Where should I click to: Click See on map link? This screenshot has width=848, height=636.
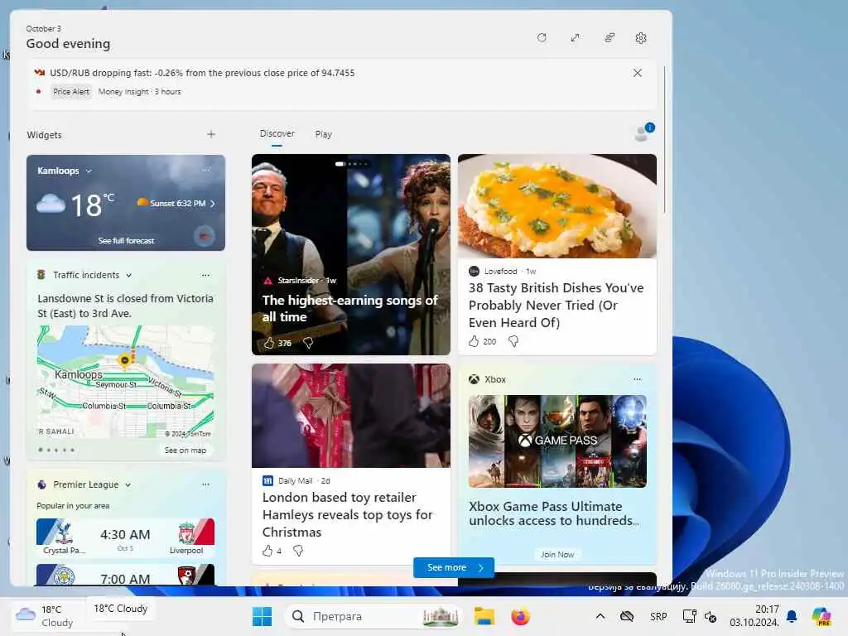pos(185,450)
